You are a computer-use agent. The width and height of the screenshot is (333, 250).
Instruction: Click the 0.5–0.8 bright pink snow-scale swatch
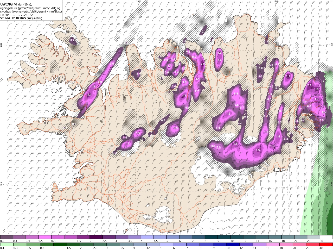[45, 237]
